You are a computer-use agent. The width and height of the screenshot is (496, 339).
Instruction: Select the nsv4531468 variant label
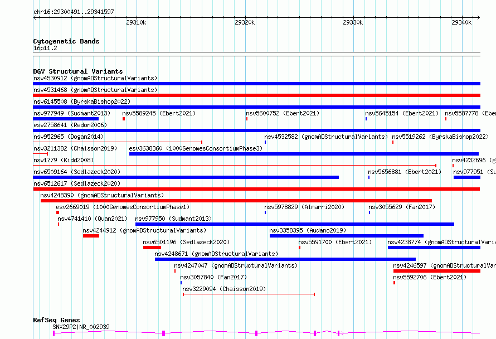tap(95, 90)
